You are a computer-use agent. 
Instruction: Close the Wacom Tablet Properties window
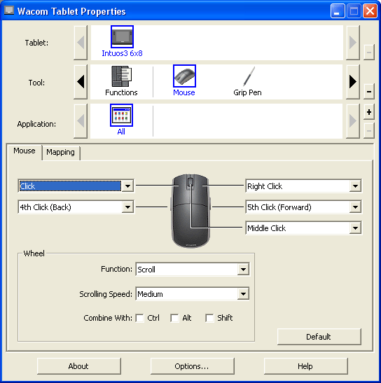(370, 11)
